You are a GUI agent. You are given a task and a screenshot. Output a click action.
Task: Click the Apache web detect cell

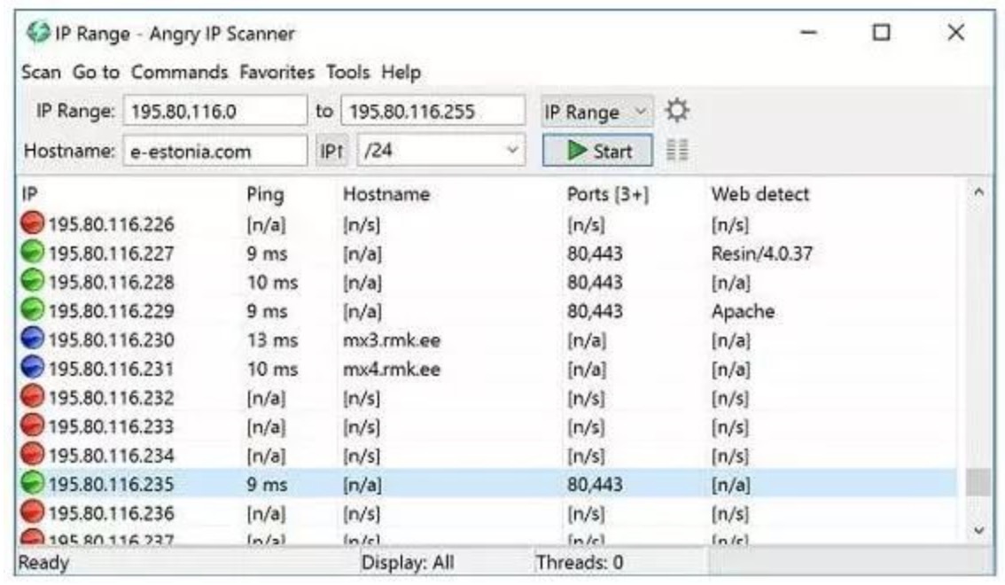pyautogui.click(x=743, y=311)
